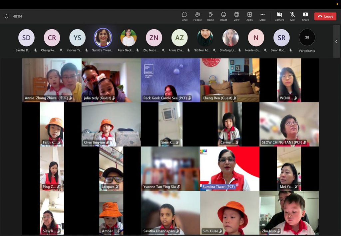Viewport: 341px width, 236px height.
Task: Select Savitha D. SD avatar
Action: click(x=26, y=38)
